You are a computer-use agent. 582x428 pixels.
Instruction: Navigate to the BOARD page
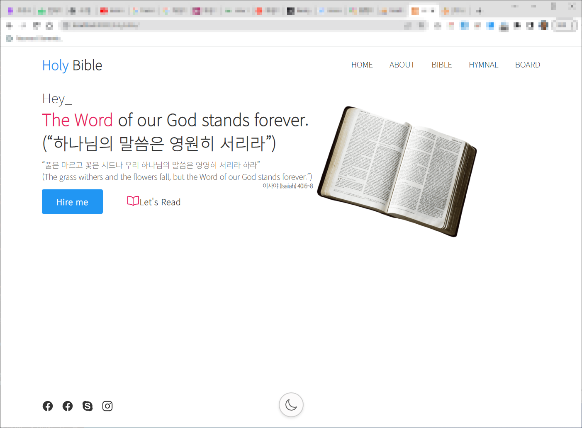[527, 65]
